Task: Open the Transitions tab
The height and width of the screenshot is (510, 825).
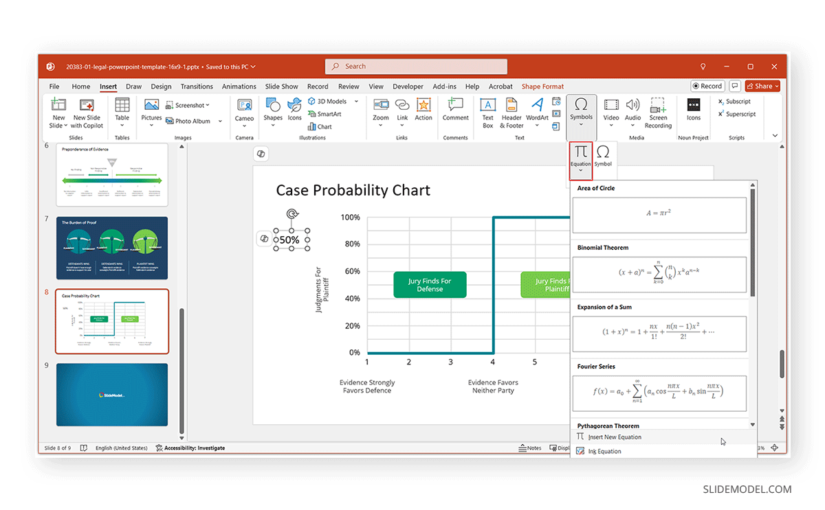Action: 197,86
